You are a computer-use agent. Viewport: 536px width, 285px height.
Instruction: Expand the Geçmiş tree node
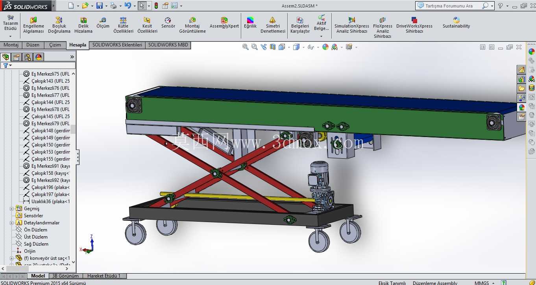(x=12, y=209)
